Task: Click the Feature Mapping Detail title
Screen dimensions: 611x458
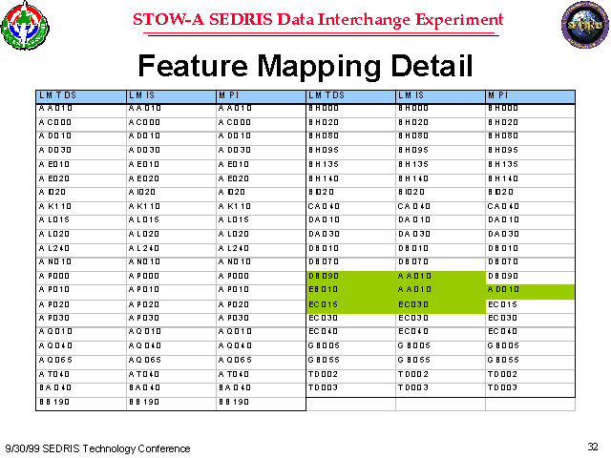Action: pyautogui.click(x=305, y=65)
